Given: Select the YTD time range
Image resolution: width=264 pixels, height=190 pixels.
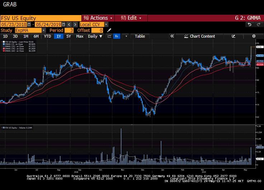Looking at the screenshot, I should coord(47,36).
